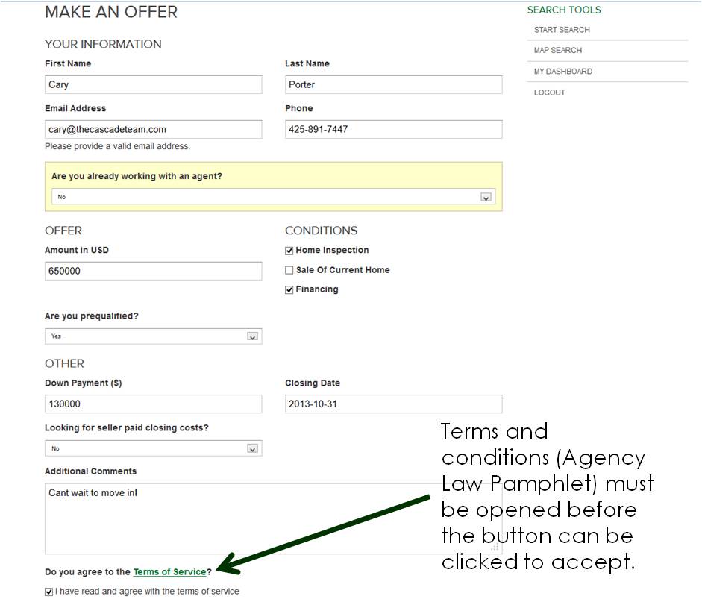Uncheck the Home Inspection checkbox
The width and height of the screenshot is (702, 608).
click(x=289, y=251)
